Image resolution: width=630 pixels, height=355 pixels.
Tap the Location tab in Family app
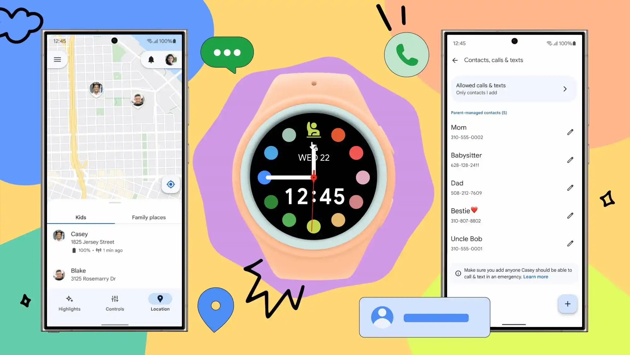(x=160, y=303)
